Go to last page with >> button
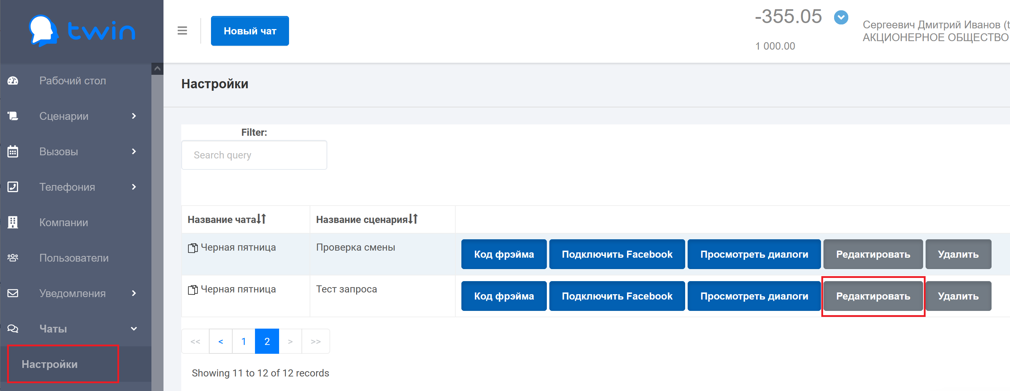 316,341
